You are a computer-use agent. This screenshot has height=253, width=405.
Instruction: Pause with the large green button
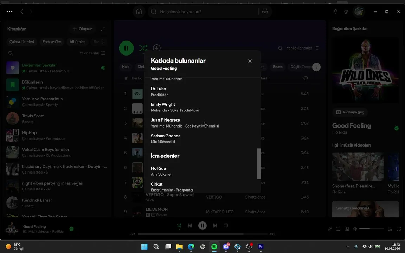[x=126, y=48]
